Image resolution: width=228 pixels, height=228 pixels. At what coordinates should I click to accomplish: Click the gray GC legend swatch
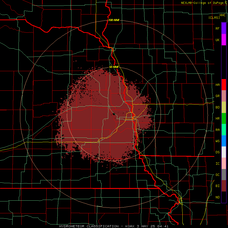[x=224, y=175]
